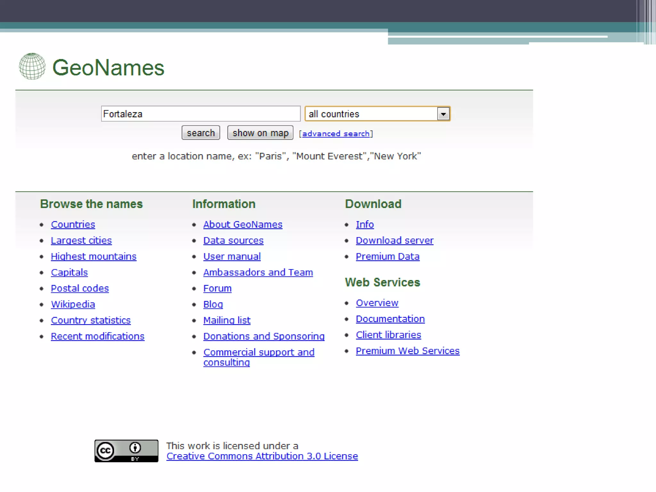Click the Creative Commons BY badge
This screenshot has width=656, height=492.
pyautogui.click(x=126, y=451)
